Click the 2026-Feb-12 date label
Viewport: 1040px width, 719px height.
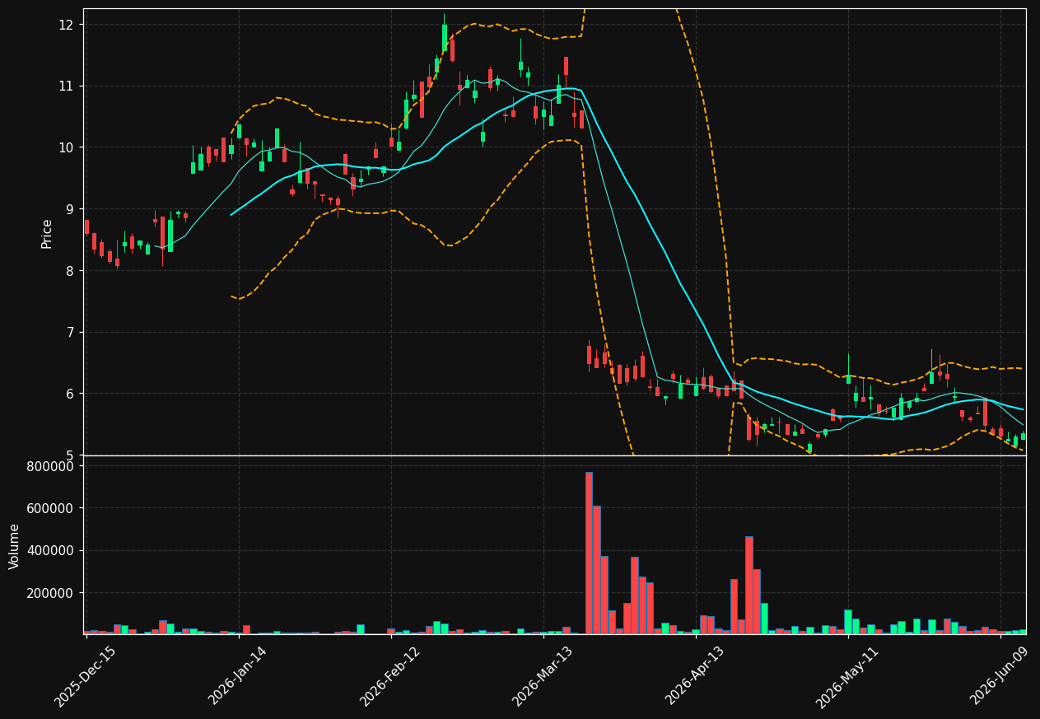pos(390,676)
